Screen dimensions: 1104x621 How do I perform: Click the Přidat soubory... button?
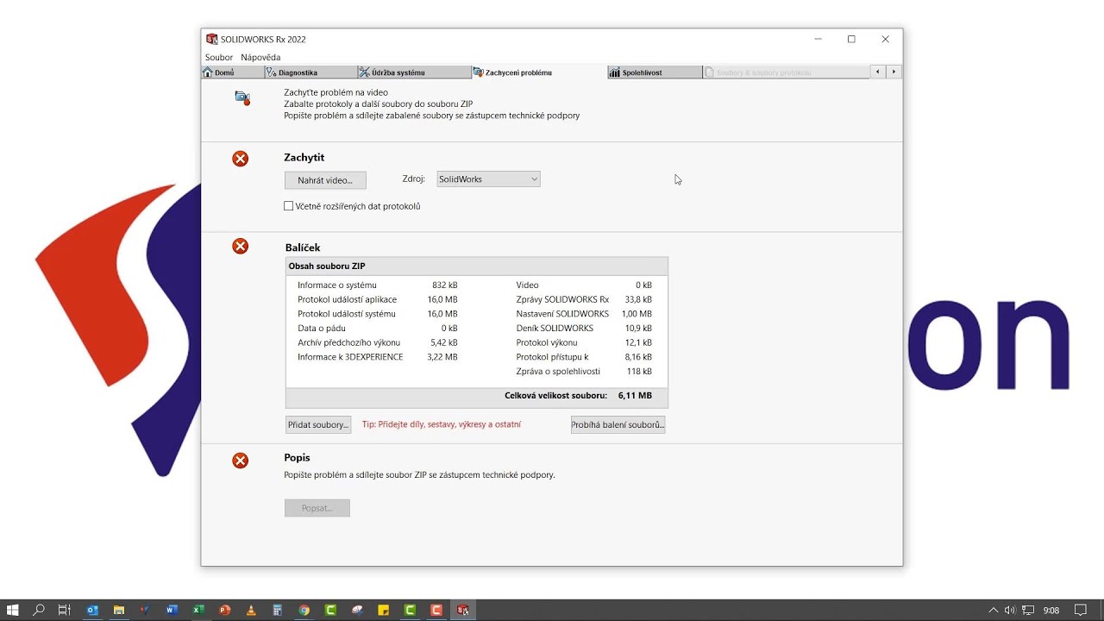pos(318,424)
